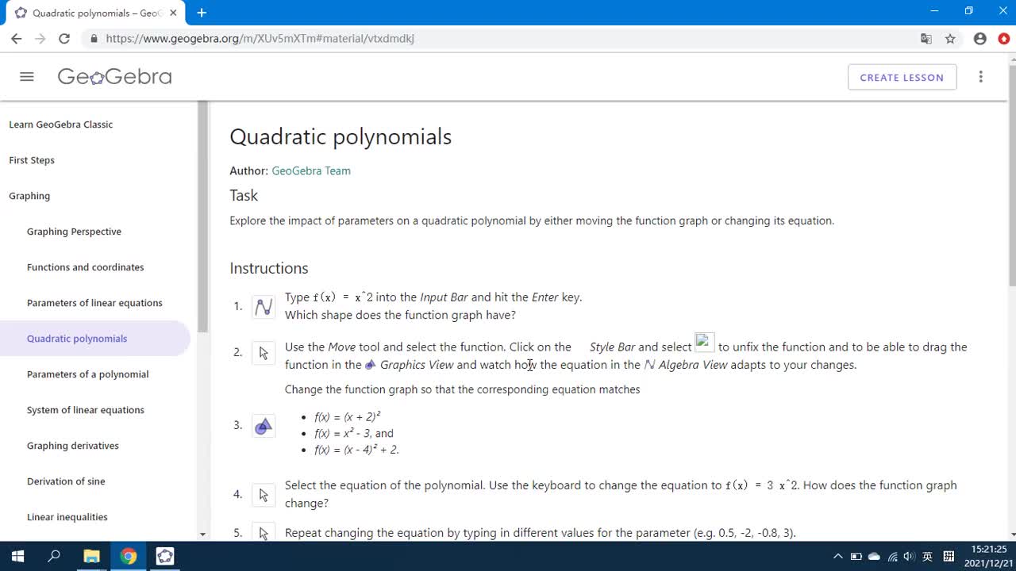Click the Instructions heading
Viewport: 1016px width, 571px height.
269,268
